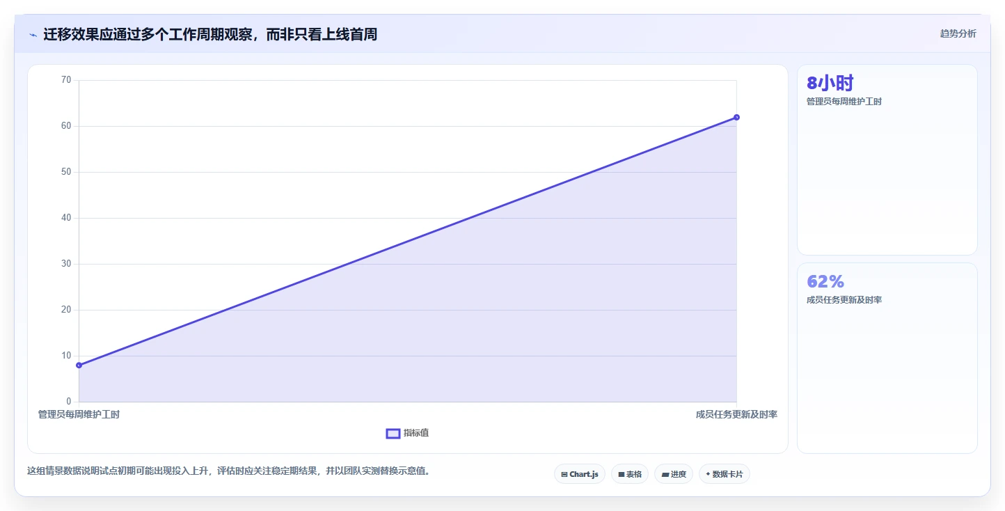Click the y-axis label 40
This screenshot has height=511, width=1005.
(66, 218)
